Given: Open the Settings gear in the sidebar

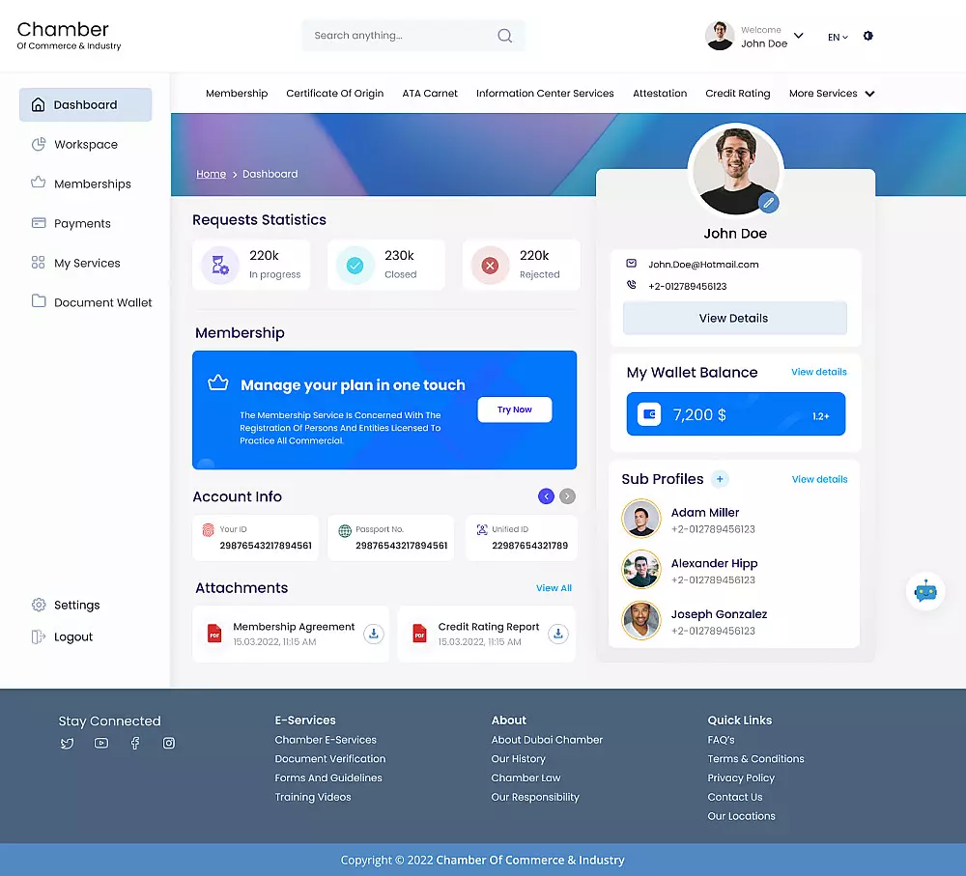Looking at the screenshot, I should click(39, 605).
